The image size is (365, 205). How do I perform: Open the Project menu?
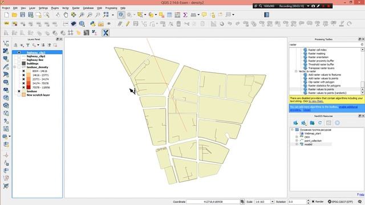[6, 8]
